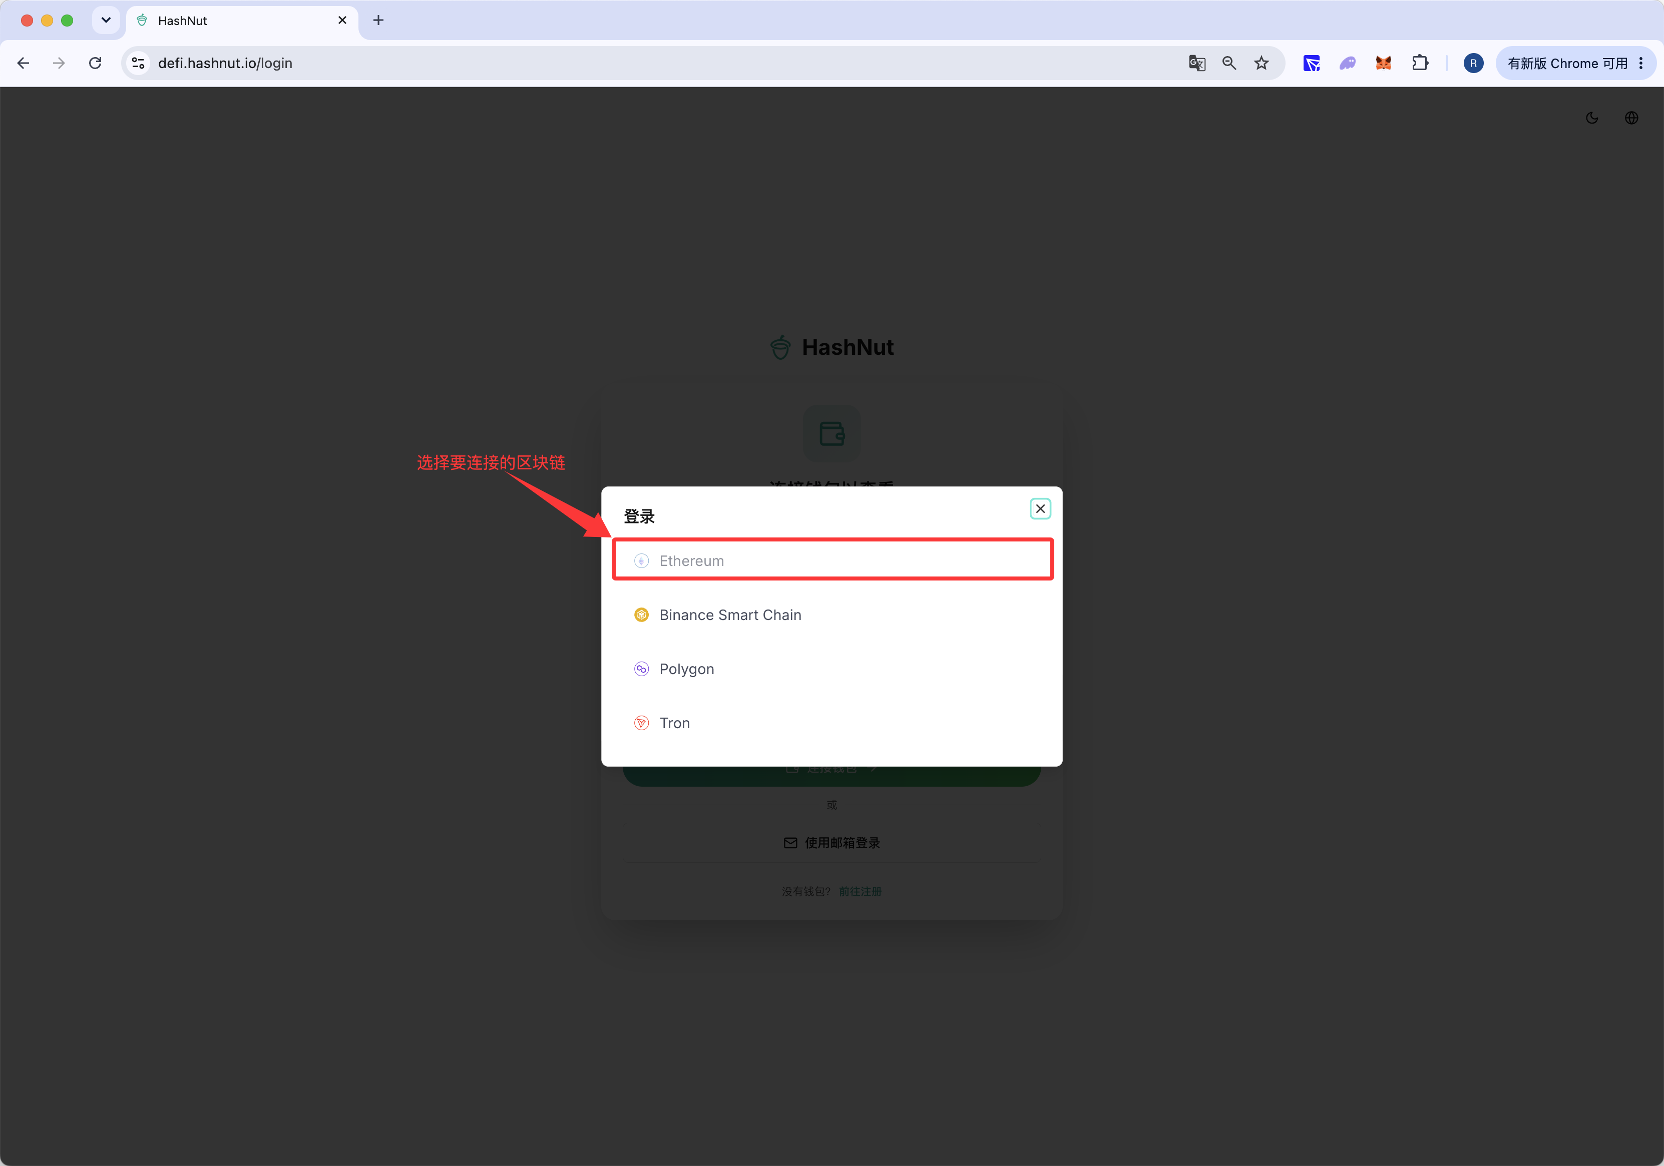Open Chrome's three-dot menu
Screen dimensions: 1664x1166
tap(1641, 63)
